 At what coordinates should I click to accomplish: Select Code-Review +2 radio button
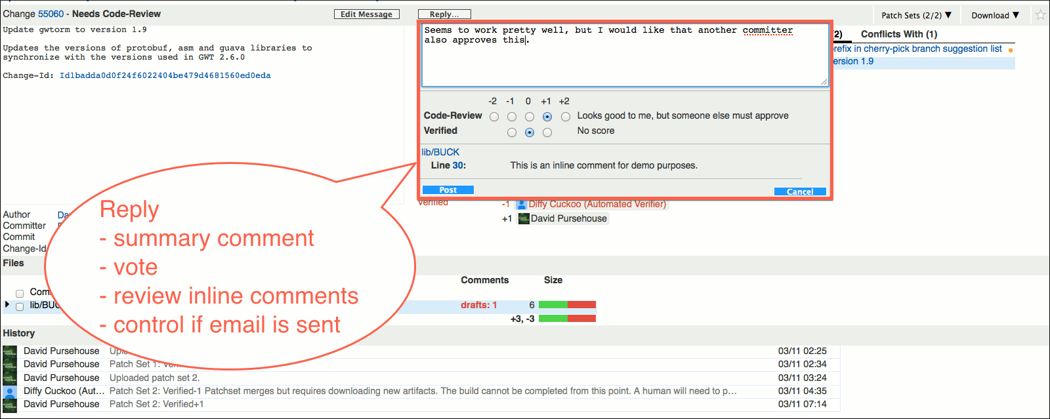[x=566, y=117]
